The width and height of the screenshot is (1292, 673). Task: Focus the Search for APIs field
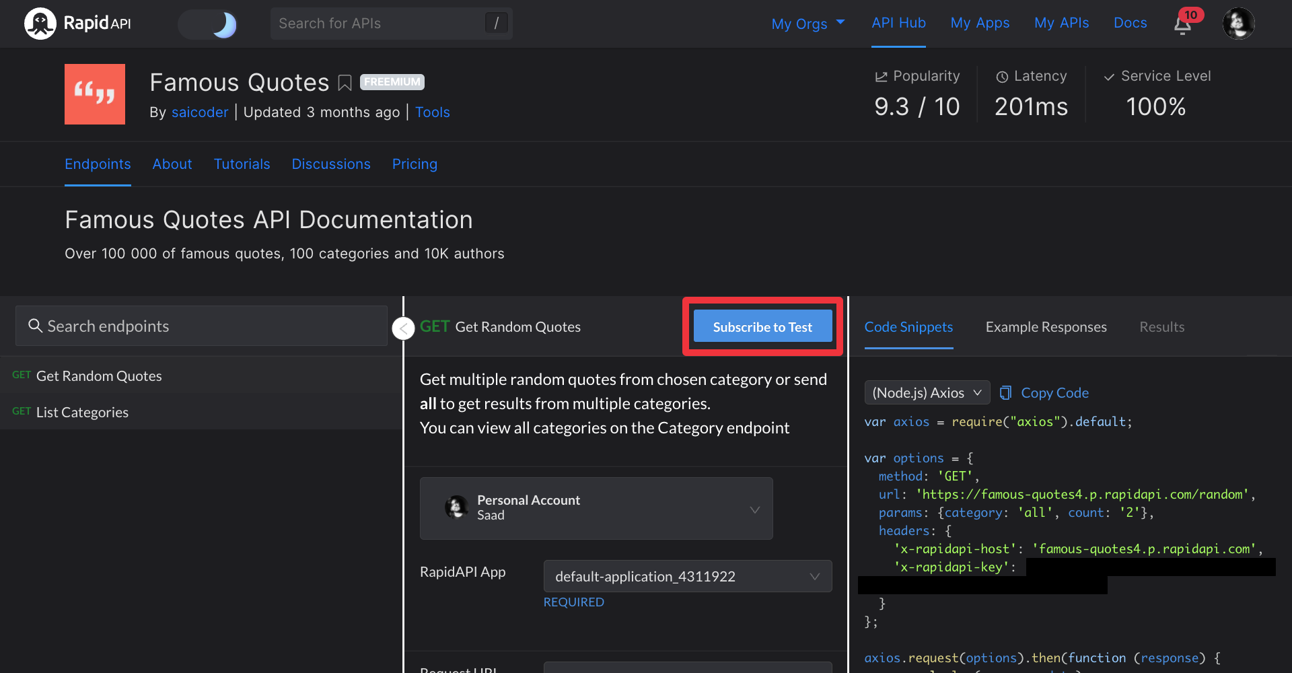(391, 24)
